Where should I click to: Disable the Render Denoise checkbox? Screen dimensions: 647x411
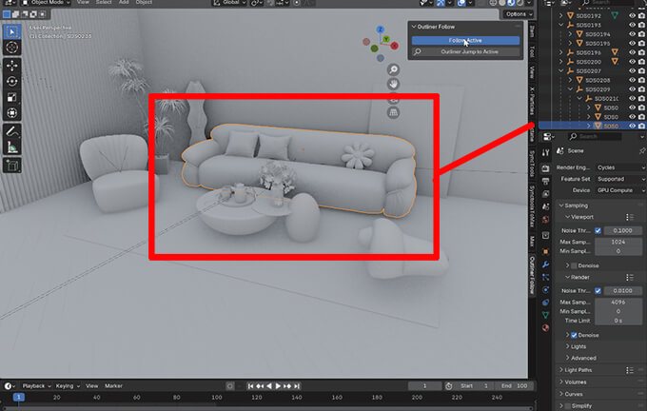click(x=572, y=335)
